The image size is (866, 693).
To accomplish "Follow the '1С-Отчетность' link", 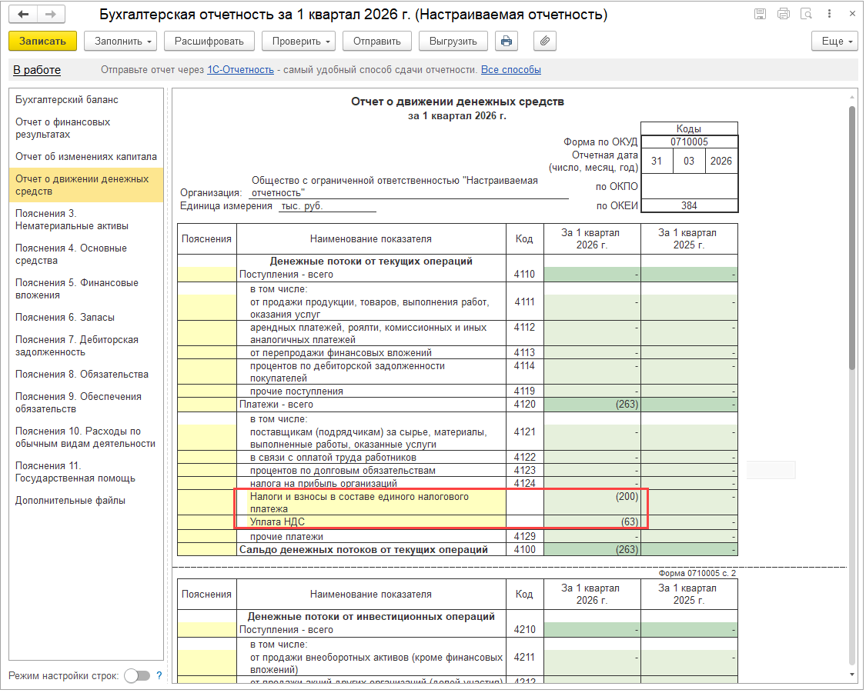I will (240, 70).
